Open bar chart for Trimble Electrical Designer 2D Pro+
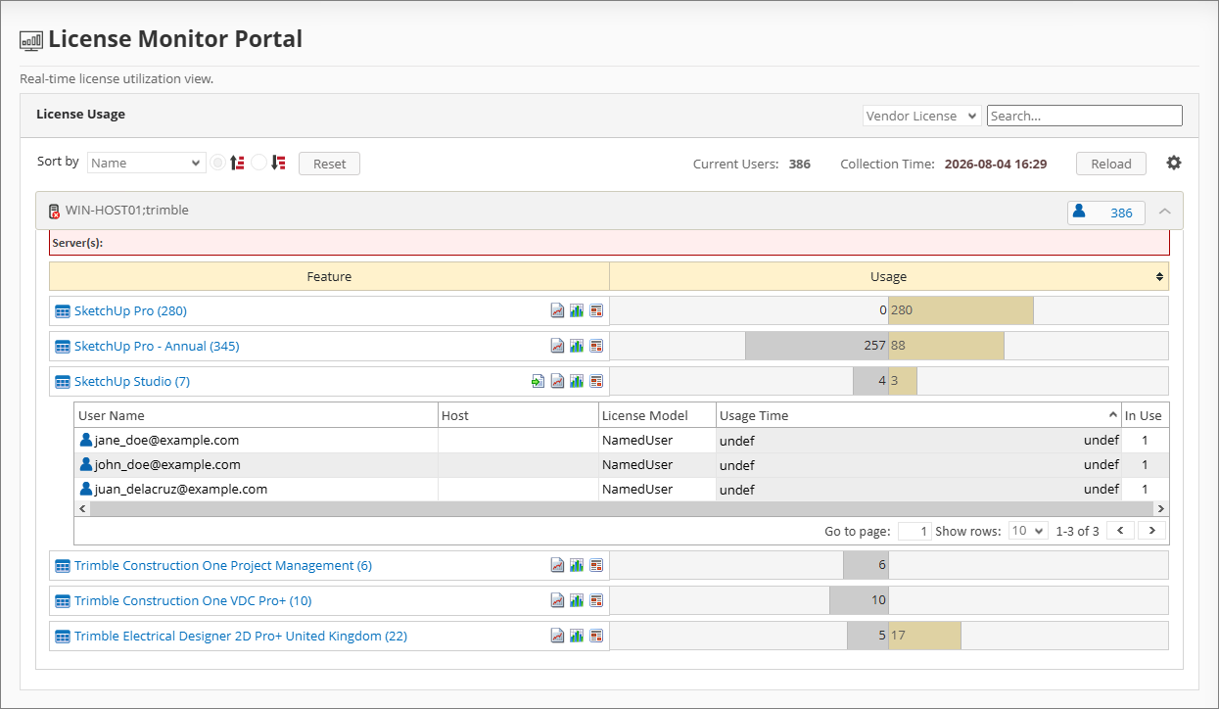The height and width of the screenshot is (709, 1219). [577, 637]
